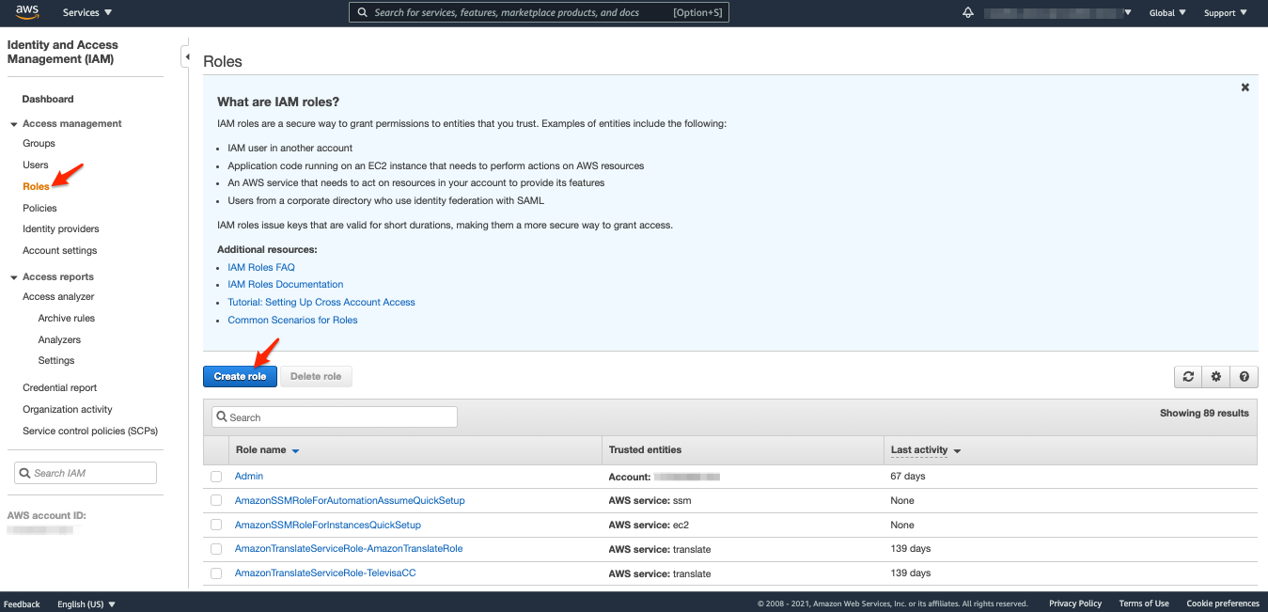Collapse the Access reports section
The image size is (1268, 612).
click(14, 277)
